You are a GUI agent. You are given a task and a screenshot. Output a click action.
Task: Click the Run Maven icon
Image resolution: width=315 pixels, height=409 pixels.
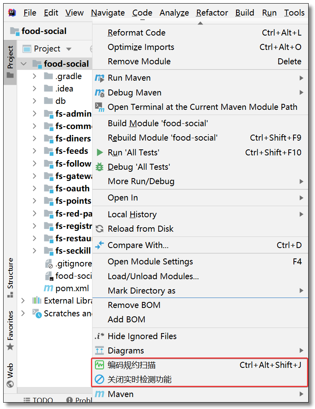click(99, 78)
